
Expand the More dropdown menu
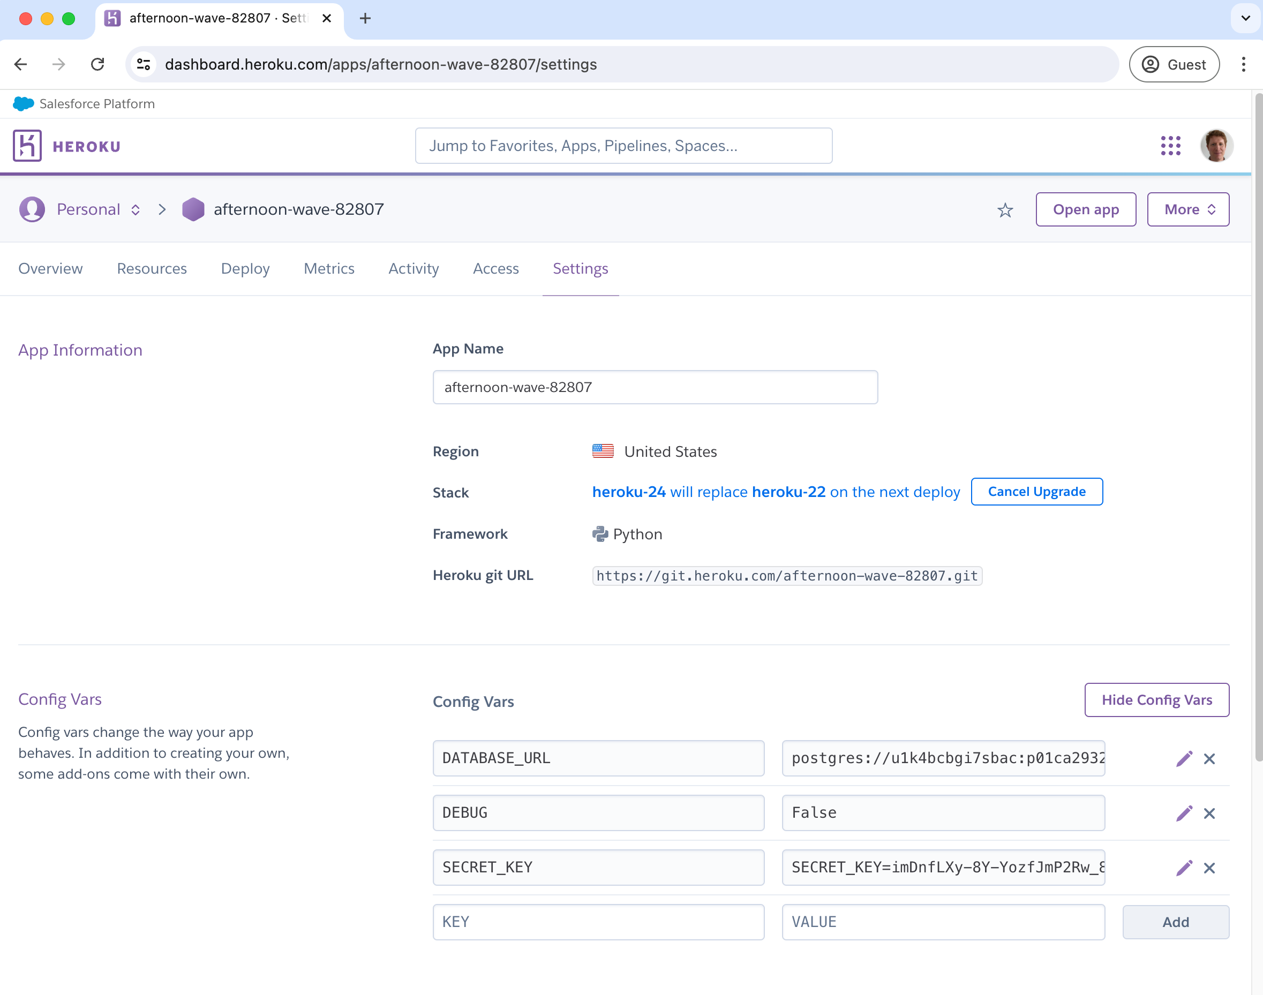tap(1188, 210)
